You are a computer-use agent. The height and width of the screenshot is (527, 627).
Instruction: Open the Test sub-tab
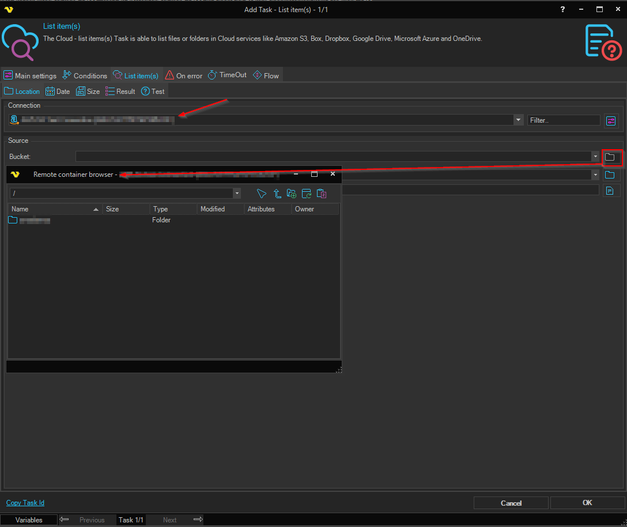point(153,91)
